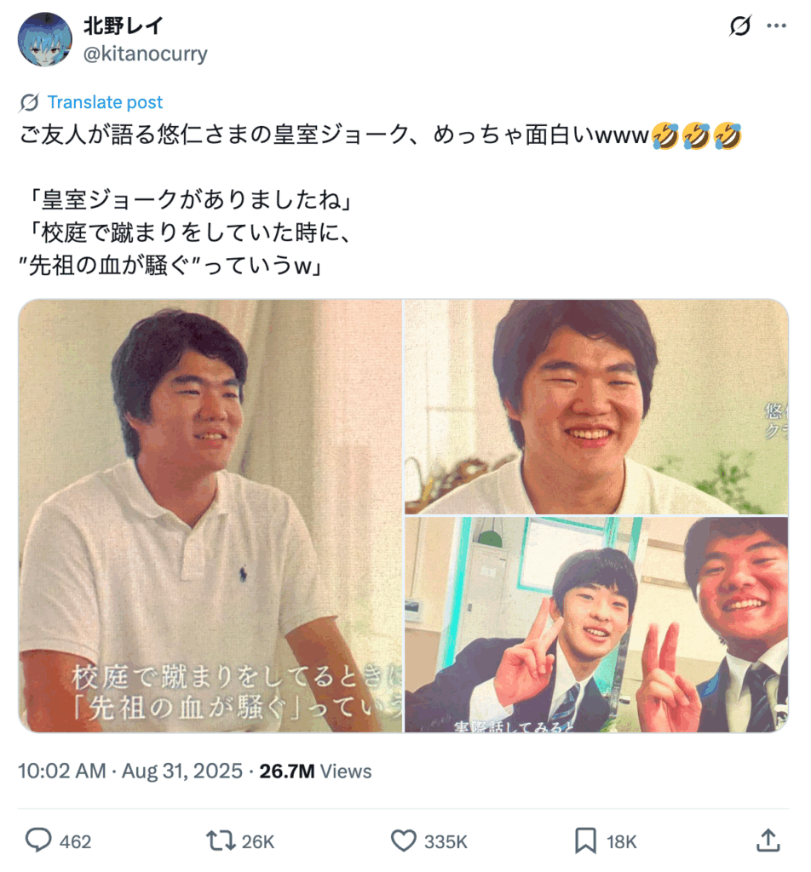Click the 26K reposts count
The width and height of the screenshot is (811, 872).
point(257,842)
